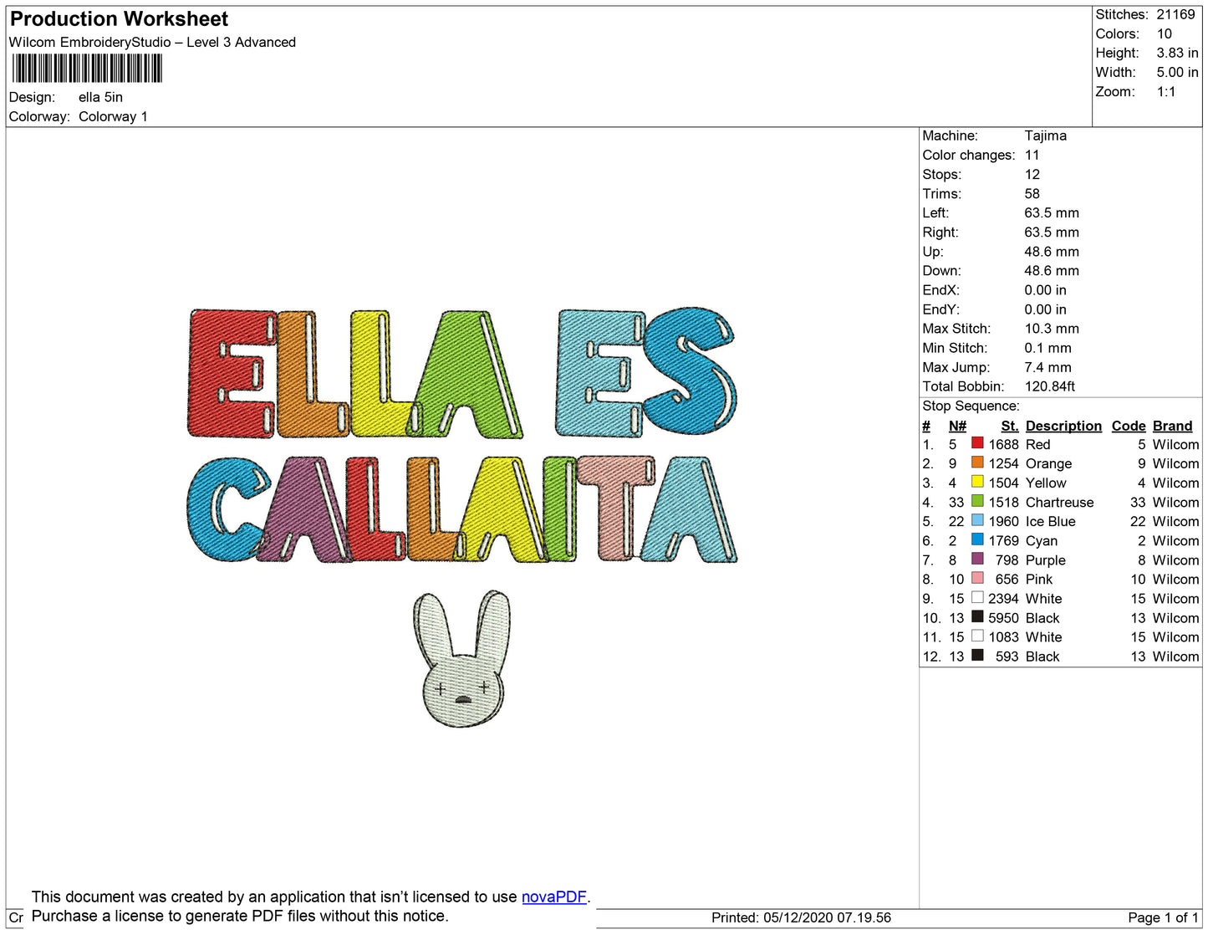1208x930 pixels.
Task: Select the Orange thread color swatch
Action: click(x=976, y=462)
